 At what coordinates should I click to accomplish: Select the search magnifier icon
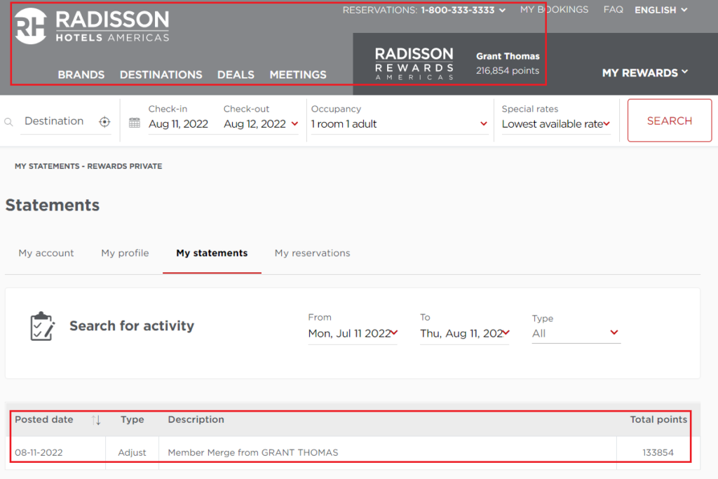[x=8, y=121]
